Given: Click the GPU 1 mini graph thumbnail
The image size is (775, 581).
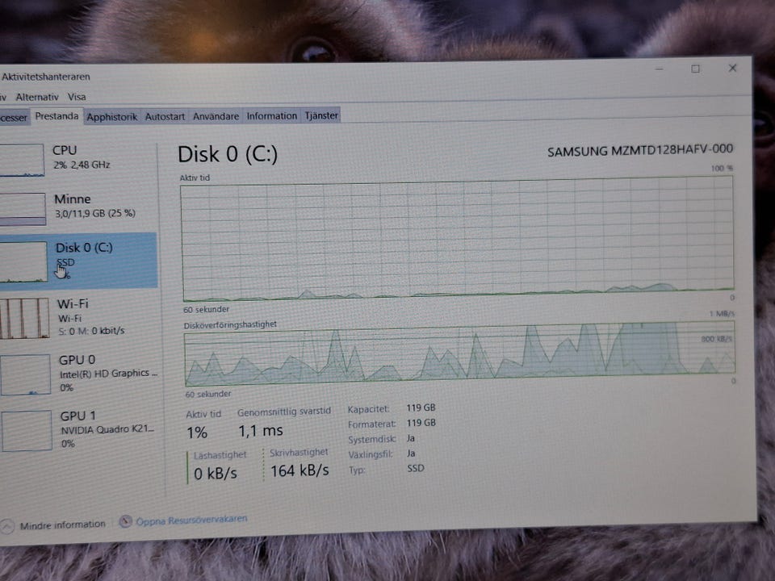Looking at the screenshot, I should tap(26, 430).
